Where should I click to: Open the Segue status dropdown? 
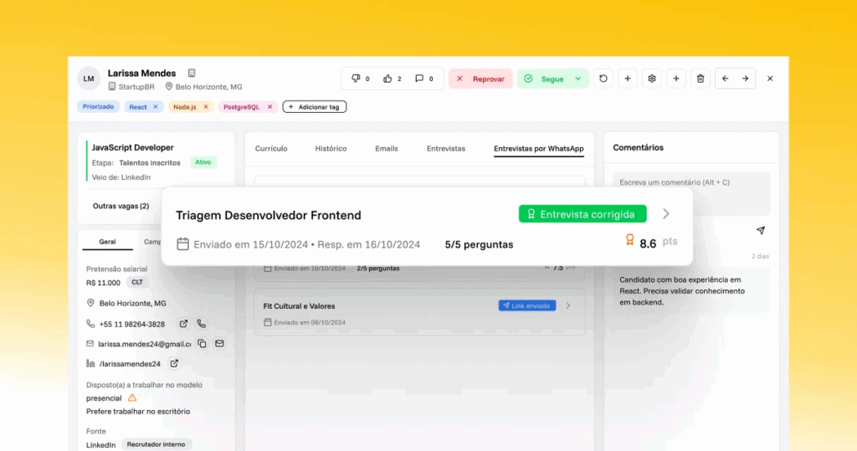tap(577, 79)
